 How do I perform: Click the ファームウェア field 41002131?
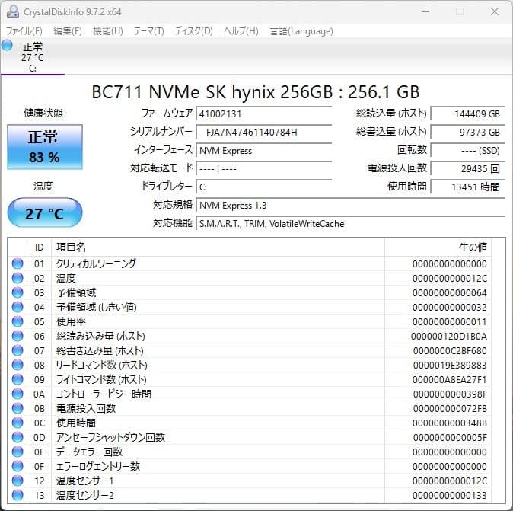[x=263, y=114]
